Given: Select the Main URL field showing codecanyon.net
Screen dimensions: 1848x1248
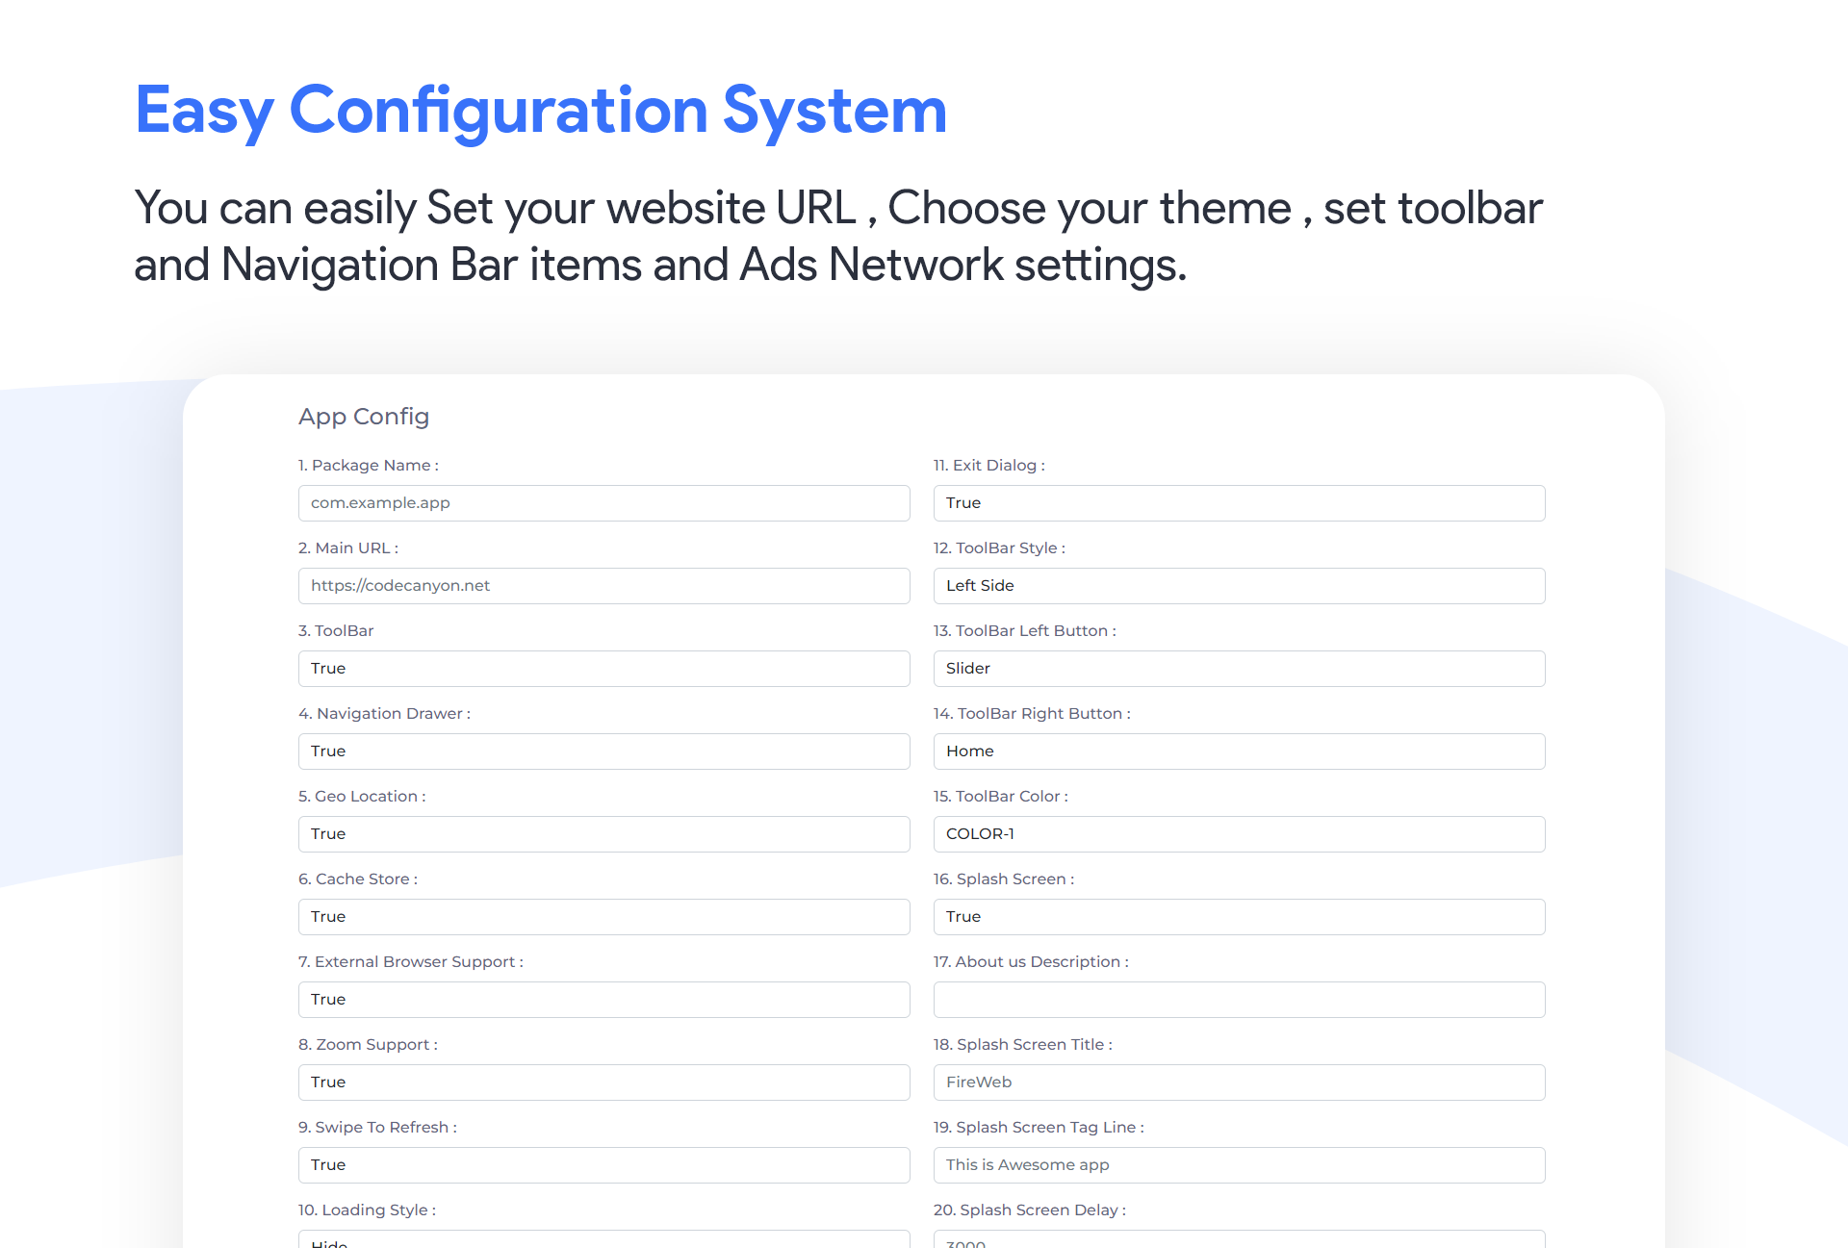Looking at the screenshot, I should (603, 585).
